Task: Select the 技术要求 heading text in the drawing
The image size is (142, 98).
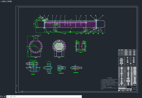Action: [110, 78]
